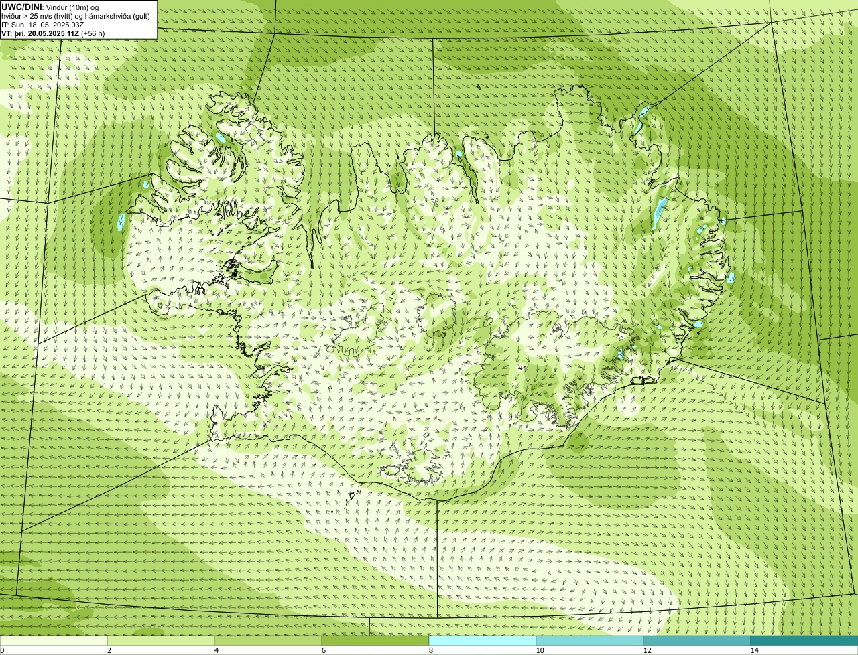Click the 2–4 m/s legend color segment
The height and width of the screenshot is (655, 858).
161,640
